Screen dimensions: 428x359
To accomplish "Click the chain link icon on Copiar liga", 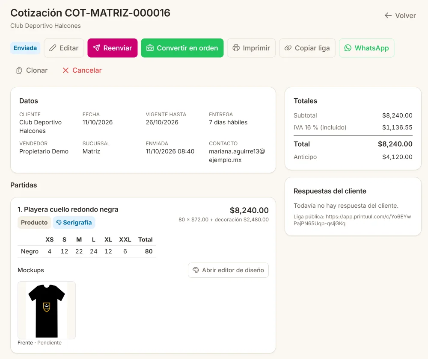I will tap(288, 48).
